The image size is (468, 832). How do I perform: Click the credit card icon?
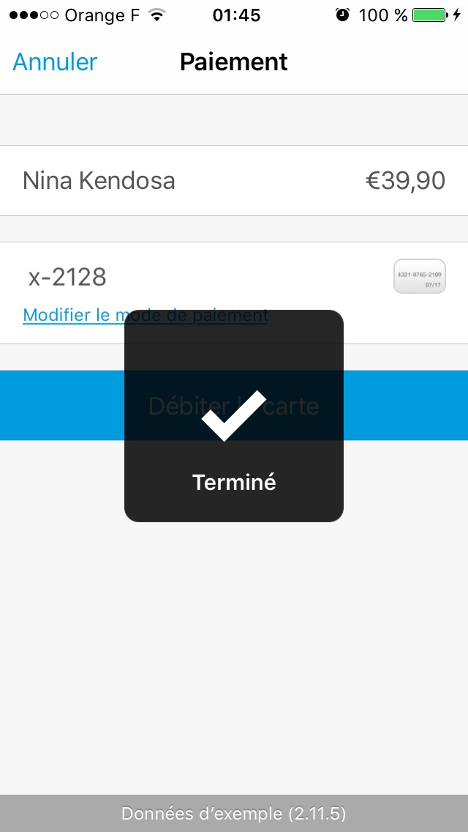[x=419, y=277]
